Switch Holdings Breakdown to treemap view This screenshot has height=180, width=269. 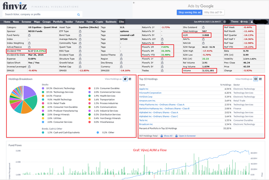(x=130, y=79)
